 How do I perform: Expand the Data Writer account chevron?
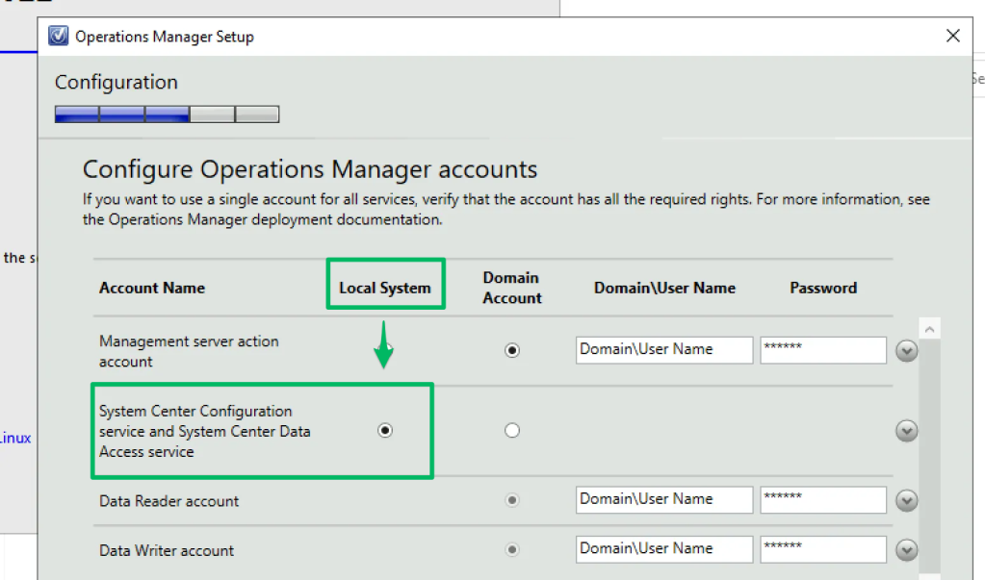(906, 550)
